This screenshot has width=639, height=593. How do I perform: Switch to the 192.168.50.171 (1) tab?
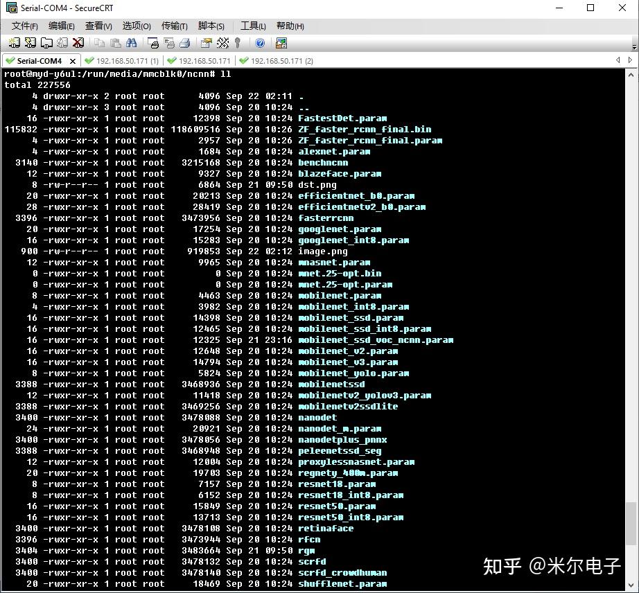(x=126, y=60)
